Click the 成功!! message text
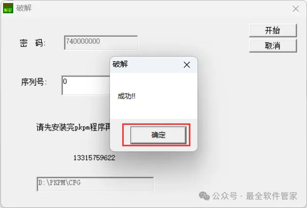This screenshot has width=307, height=208. 126,96
